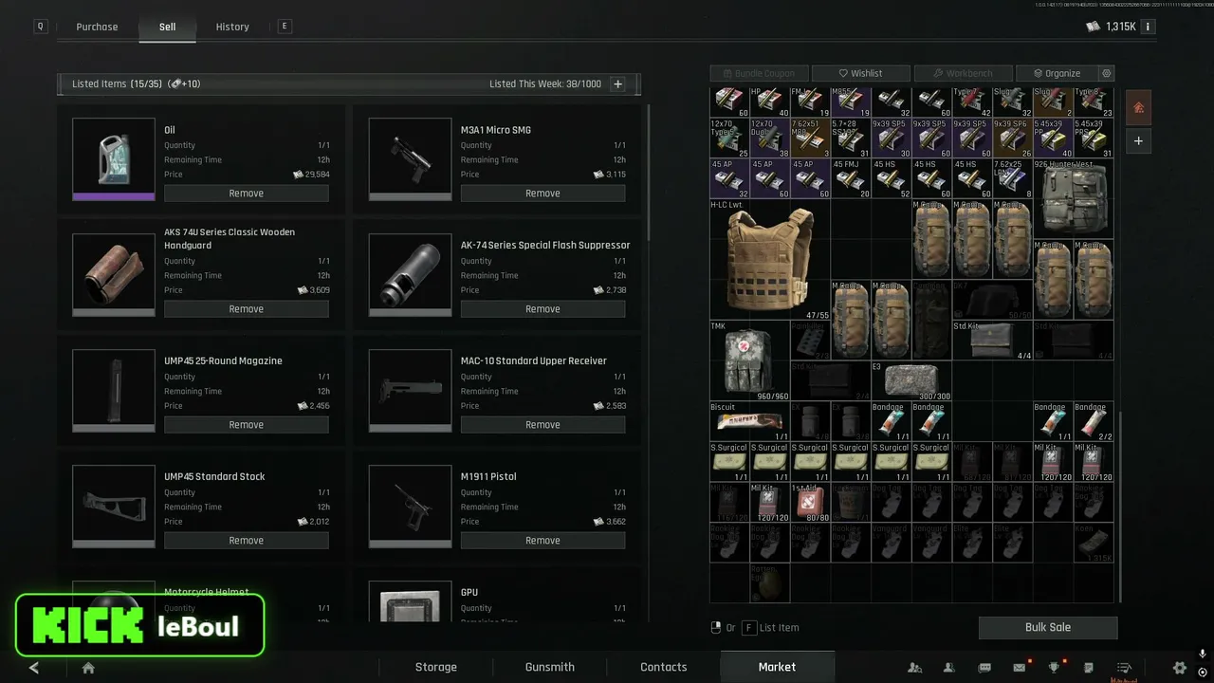This screenshot has height=683, width=1214.
Task: Add more listing slots with plus icon
Action: (x=617, y=84)
